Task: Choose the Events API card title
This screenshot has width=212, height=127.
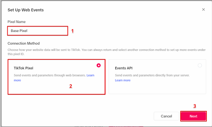Action: (123, 68)
